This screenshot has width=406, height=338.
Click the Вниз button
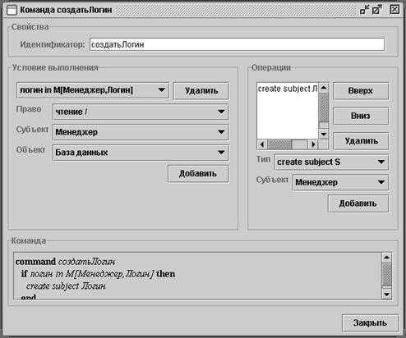[361, 116]
